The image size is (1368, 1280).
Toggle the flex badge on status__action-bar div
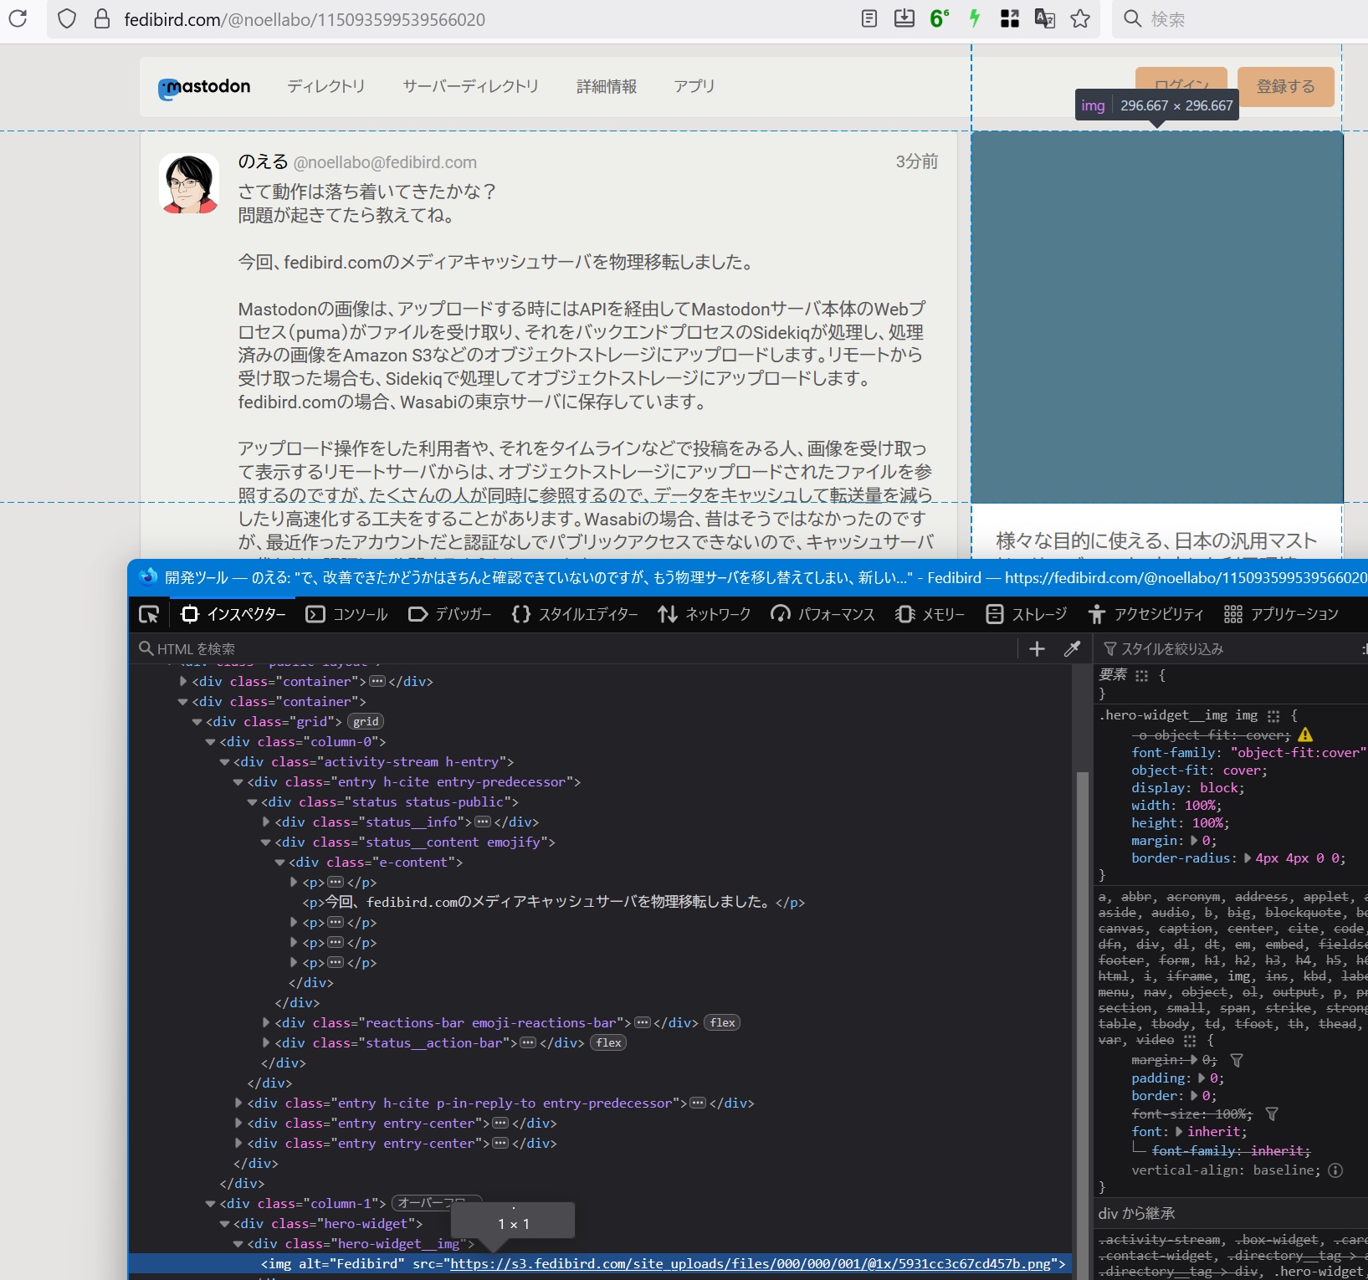click(608, 1043)
